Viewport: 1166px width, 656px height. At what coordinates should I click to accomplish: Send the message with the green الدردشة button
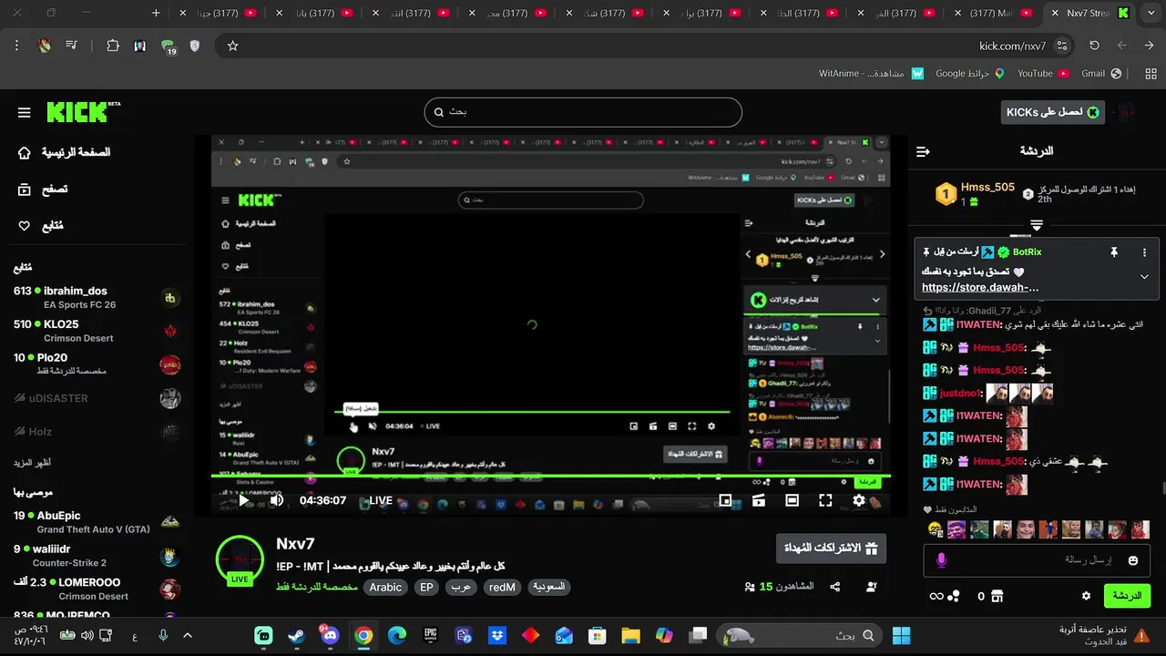point(1128,596)
